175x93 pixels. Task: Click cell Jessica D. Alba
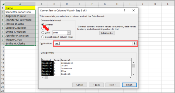20,24
